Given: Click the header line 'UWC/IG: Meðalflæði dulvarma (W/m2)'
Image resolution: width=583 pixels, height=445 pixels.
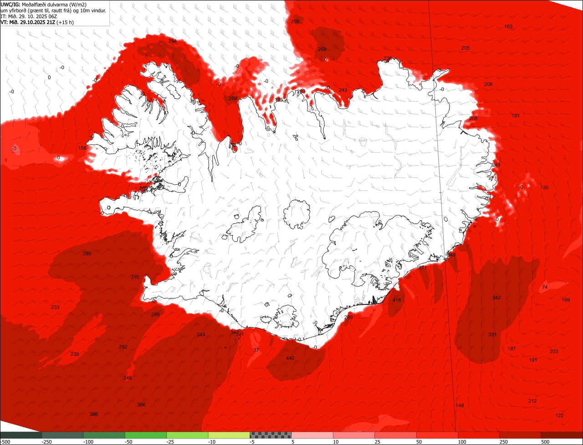Looking at the screenshot, I should (x=44, y=4).
